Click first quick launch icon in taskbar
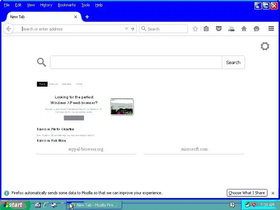 coord(38,205)
